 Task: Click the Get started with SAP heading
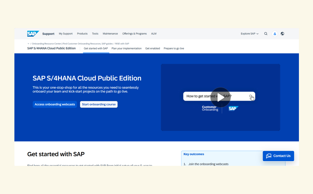(x=56, y=154)
